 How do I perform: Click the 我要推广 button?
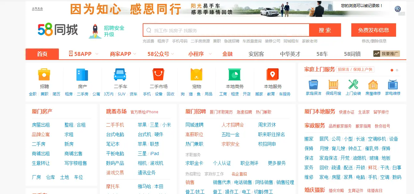[x=386, y=54]
